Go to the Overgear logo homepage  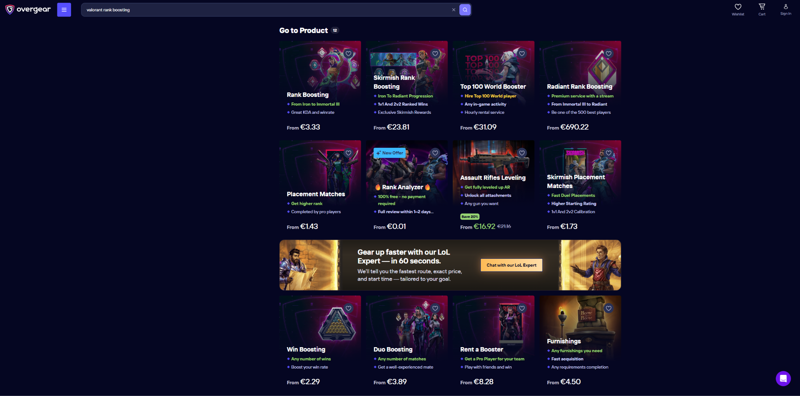click(x=28, y=9)
